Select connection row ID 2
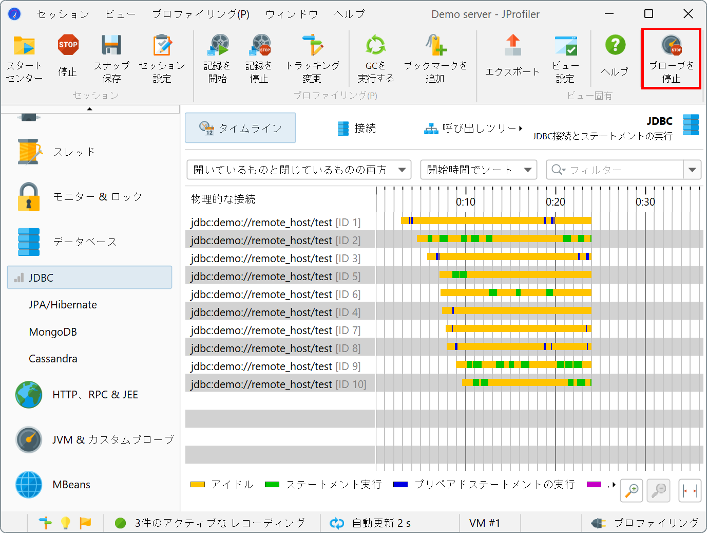 coord(276,241)
